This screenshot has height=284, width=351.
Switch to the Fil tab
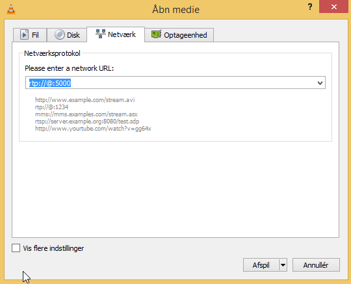pos(30,35)
